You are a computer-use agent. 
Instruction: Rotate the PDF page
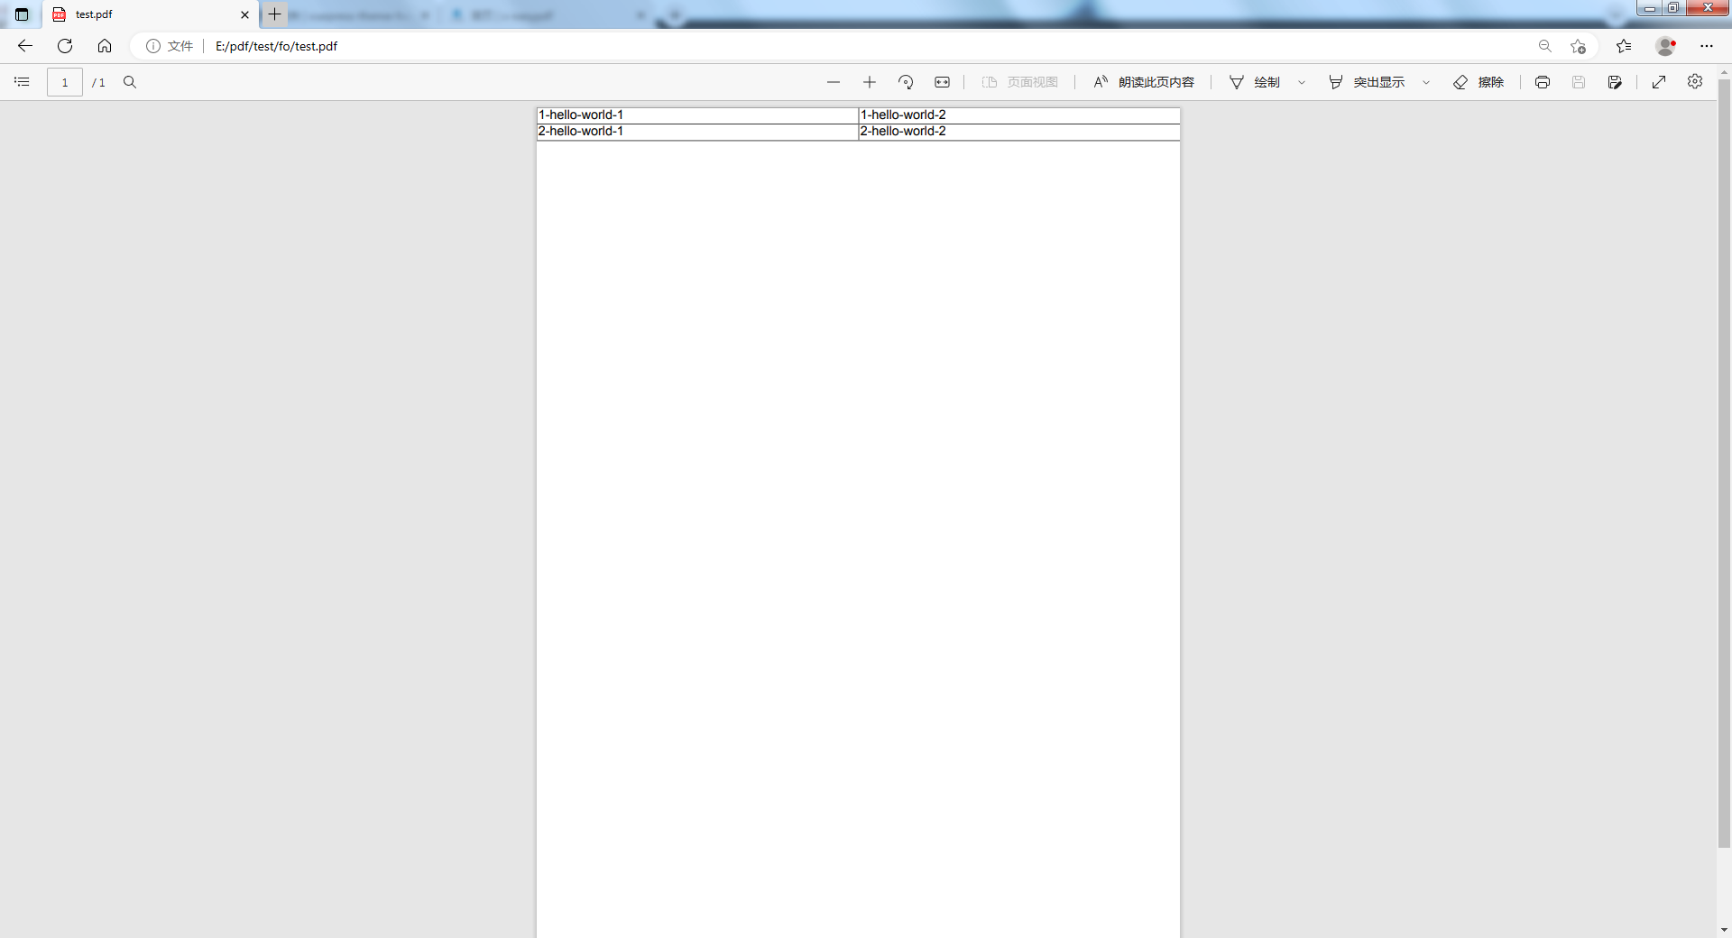coord(906,82)
